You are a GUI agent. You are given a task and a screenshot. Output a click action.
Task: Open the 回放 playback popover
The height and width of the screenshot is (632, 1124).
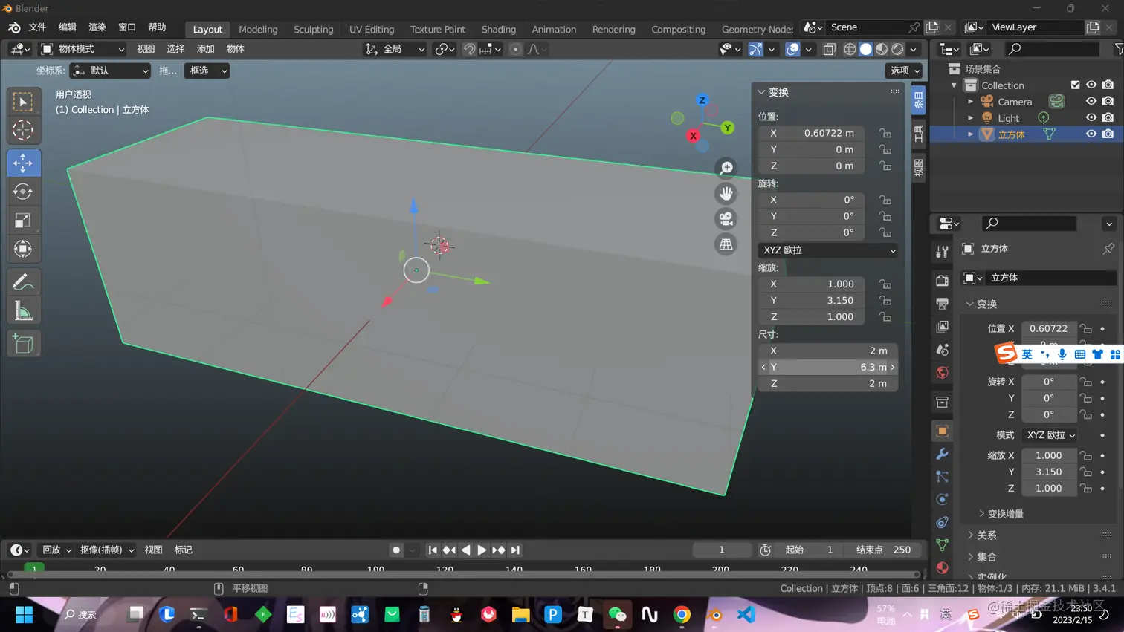point(56,550)
